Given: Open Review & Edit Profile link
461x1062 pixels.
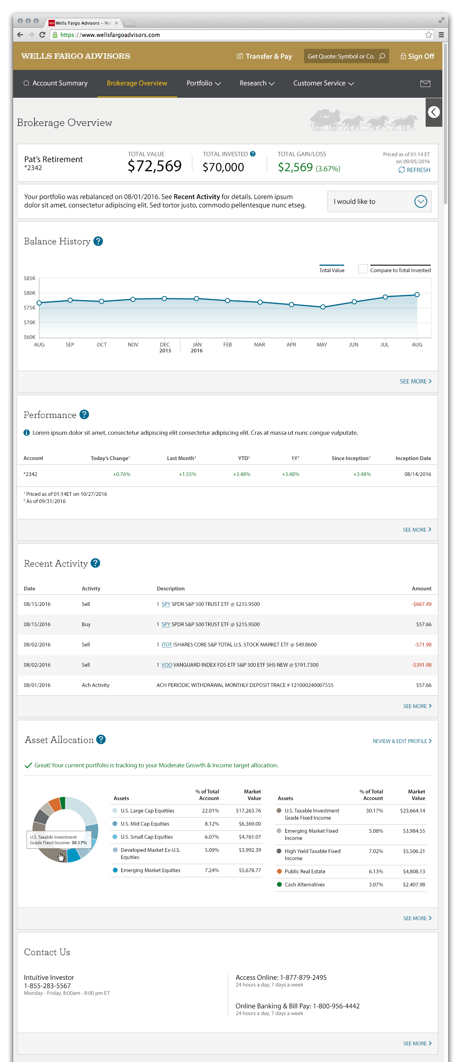Looking at the screenshot, I should [x=402, y=741].
